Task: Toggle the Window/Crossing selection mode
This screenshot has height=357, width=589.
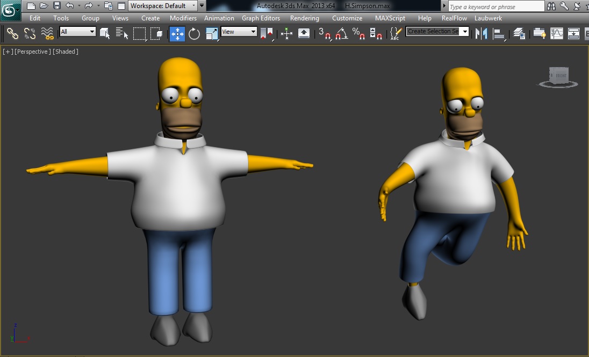Action: (156, 33)
